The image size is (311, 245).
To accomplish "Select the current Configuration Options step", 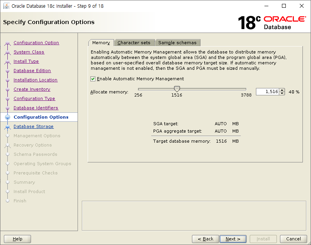I will (41, 117).
